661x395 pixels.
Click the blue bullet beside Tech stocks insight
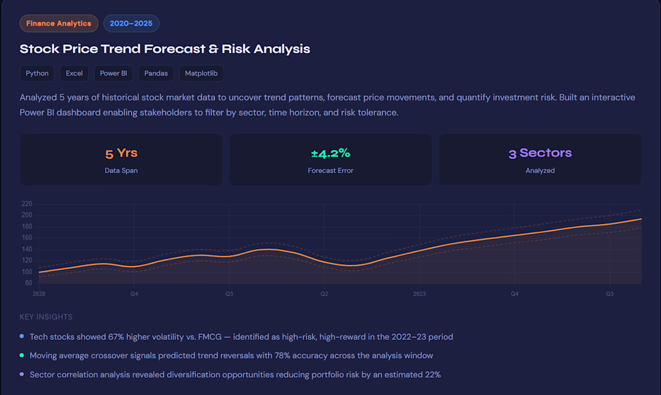coord(22,336)
